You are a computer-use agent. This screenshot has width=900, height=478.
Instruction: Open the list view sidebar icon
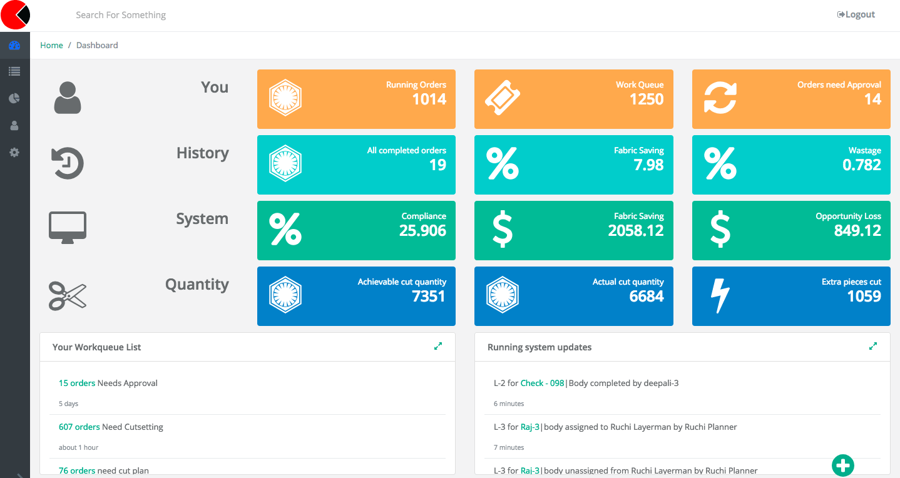[x=14, y=72]
